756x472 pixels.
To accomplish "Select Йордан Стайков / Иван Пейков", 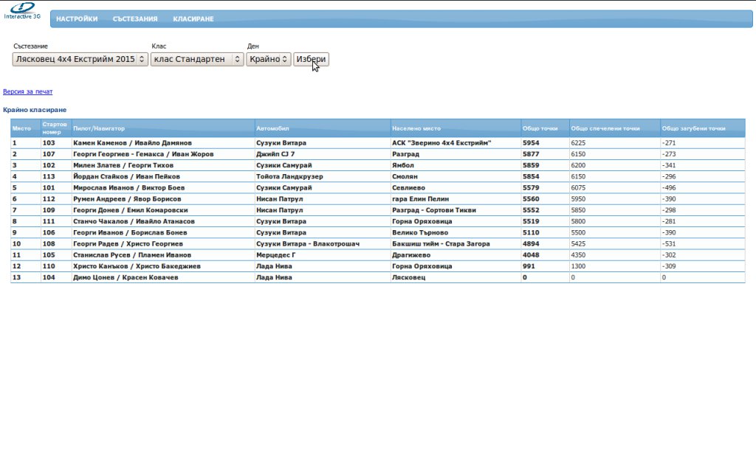I will pos(126,177).
